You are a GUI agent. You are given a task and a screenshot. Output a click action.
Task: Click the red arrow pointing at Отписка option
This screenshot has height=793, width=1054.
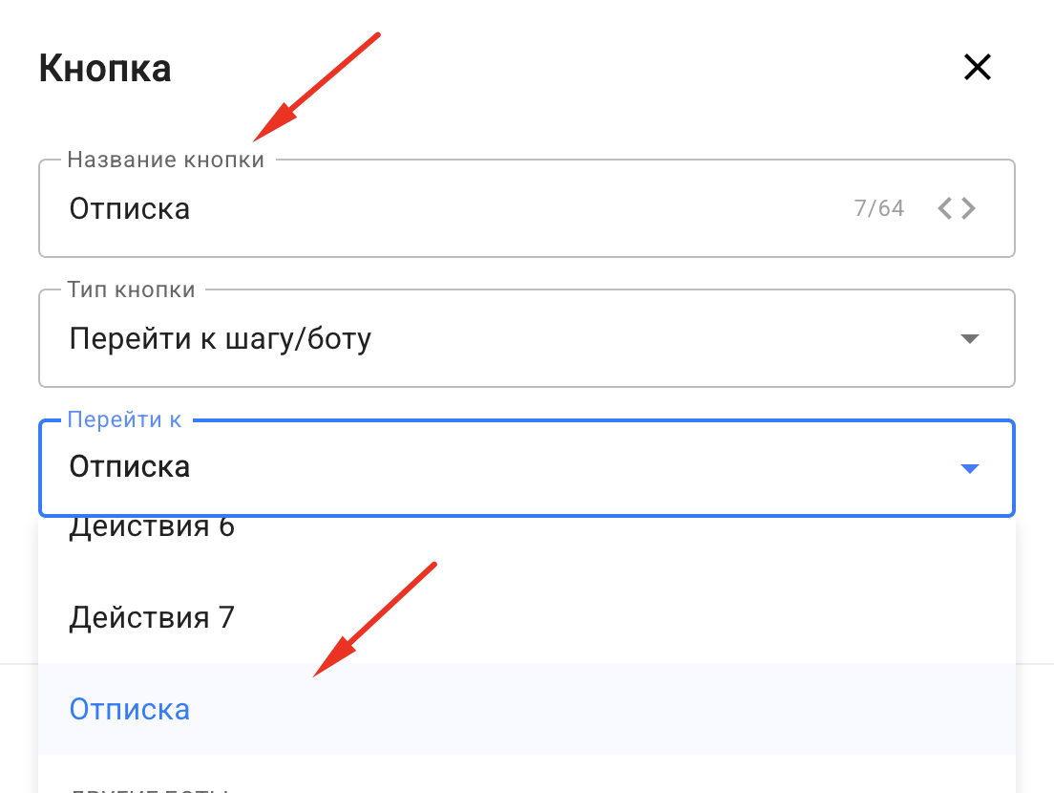pyautogui.click(x=372, y=621)
